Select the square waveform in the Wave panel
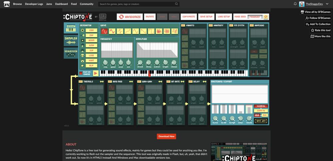The image size is (333, 161). (151, 31)
